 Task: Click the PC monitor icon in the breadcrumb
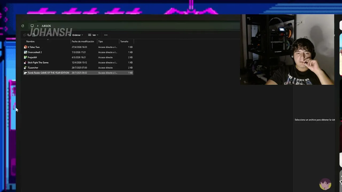coord(32,26)
